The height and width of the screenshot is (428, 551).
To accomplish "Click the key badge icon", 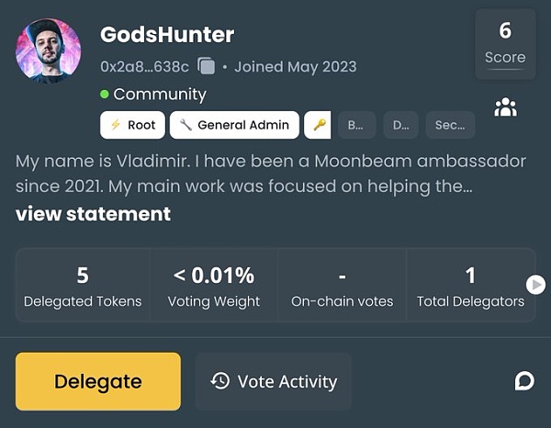I will click(318, 125).
